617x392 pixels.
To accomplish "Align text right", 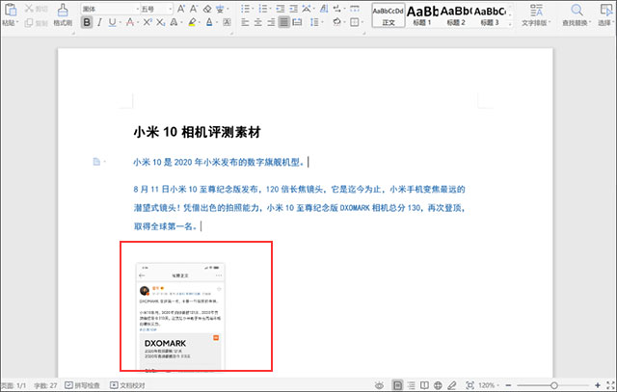I will point(271,22).
